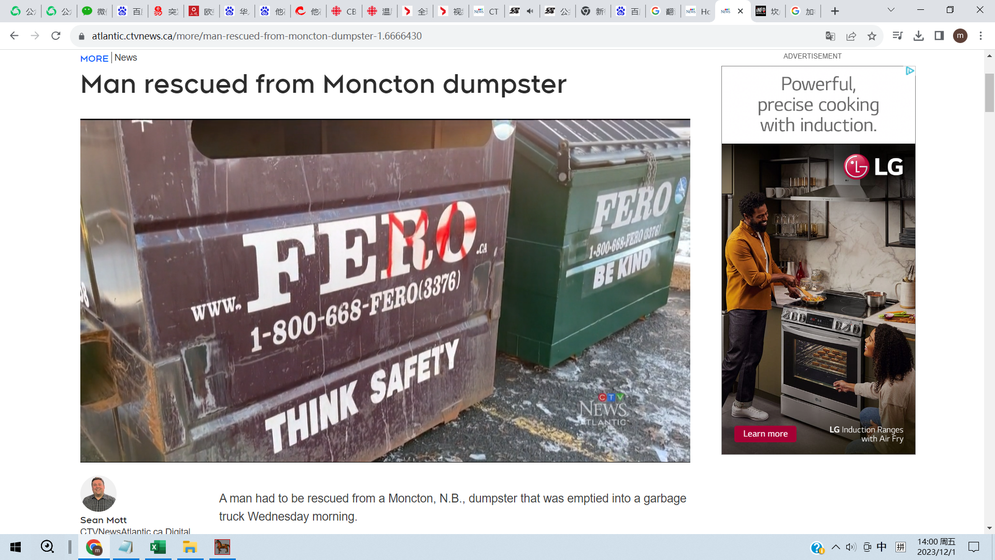Click the share page icon
The height and width of the screenshot is (560, 995).
pos(851,36)
